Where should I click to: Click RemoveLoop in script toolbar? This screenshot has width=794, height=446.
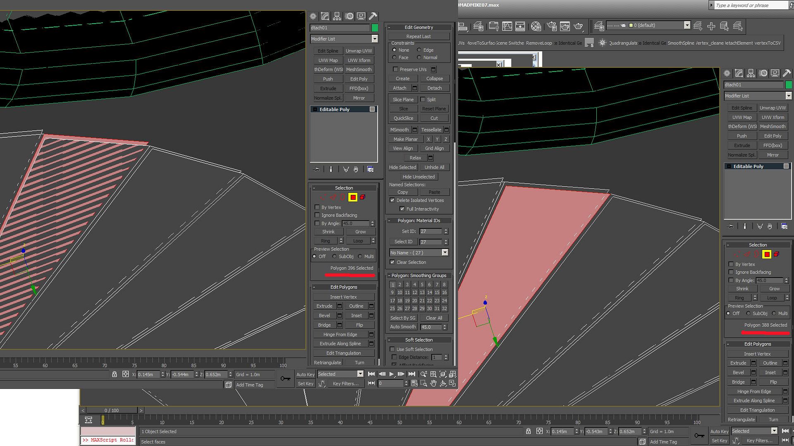click(x=539, y=43)
